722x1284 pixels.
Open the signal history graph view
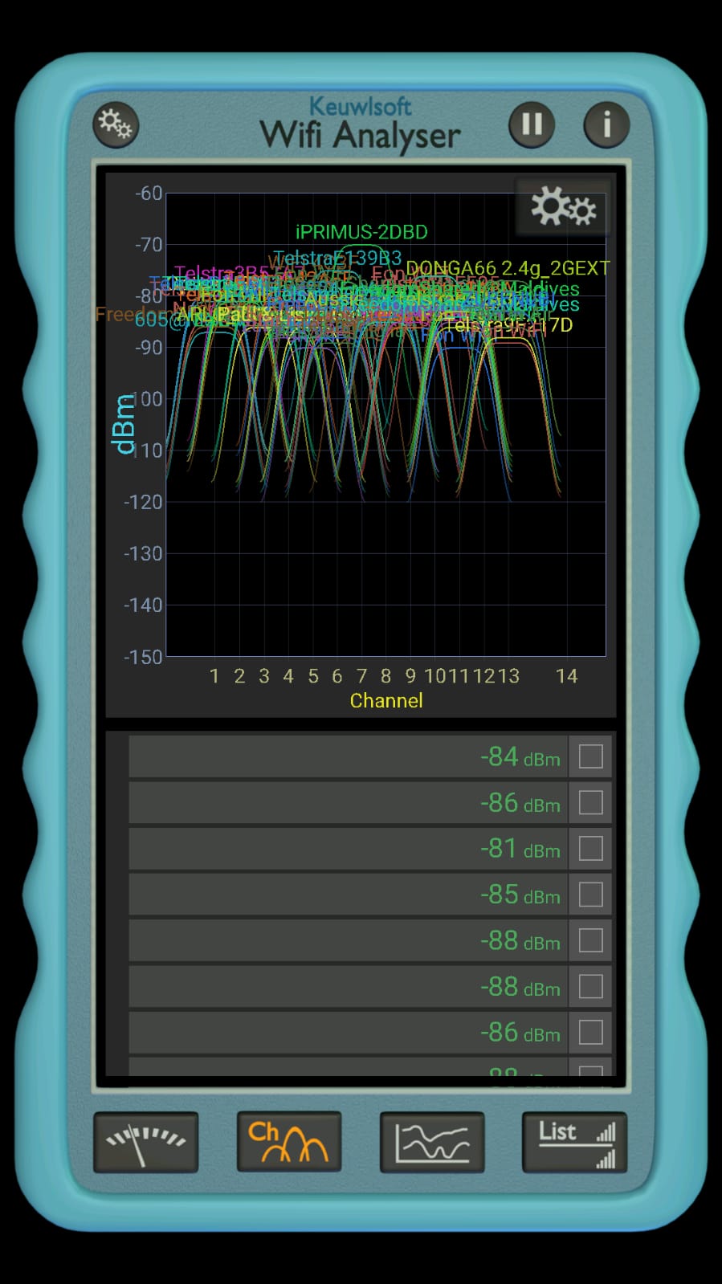(432, 1142)
